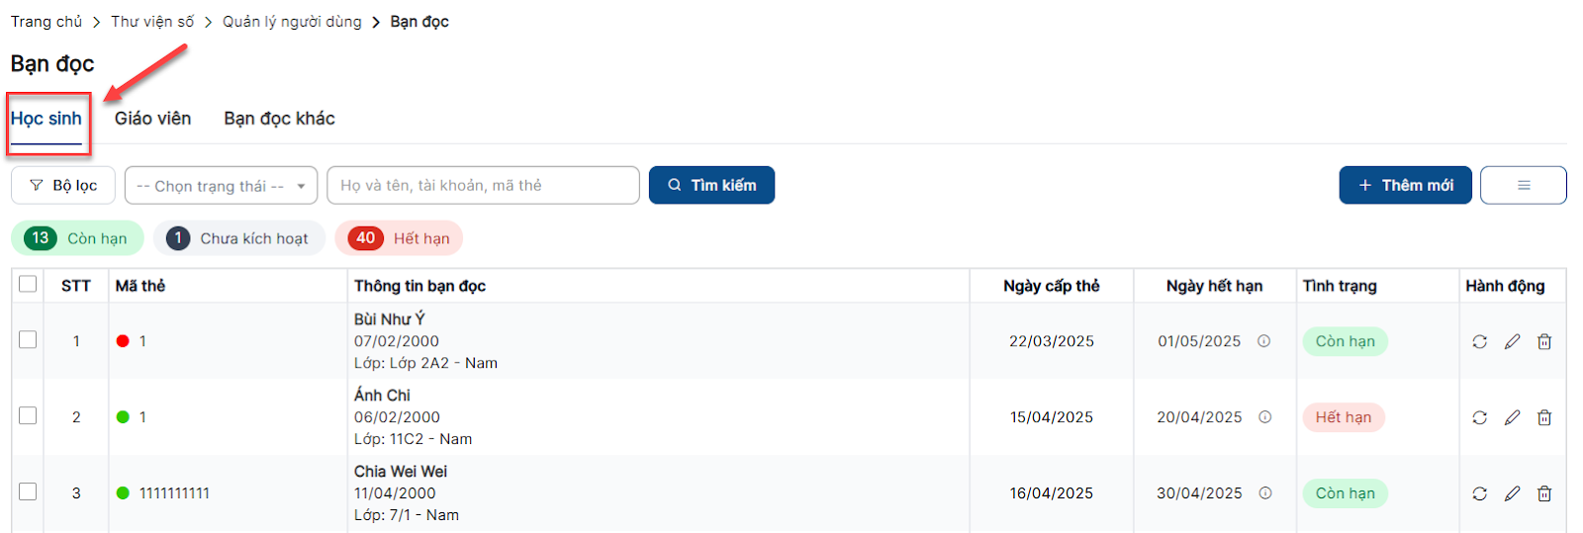
Task: Open the 'Chọn trạng thái' status dropdown
Action: click(221, 185)
